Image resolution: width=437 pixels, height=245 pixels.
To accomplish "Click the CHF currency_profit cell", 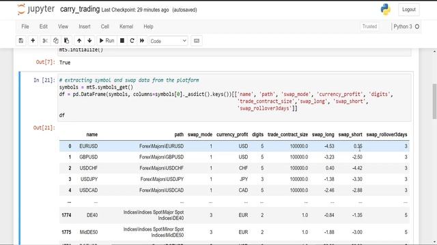I will (243, 168).
